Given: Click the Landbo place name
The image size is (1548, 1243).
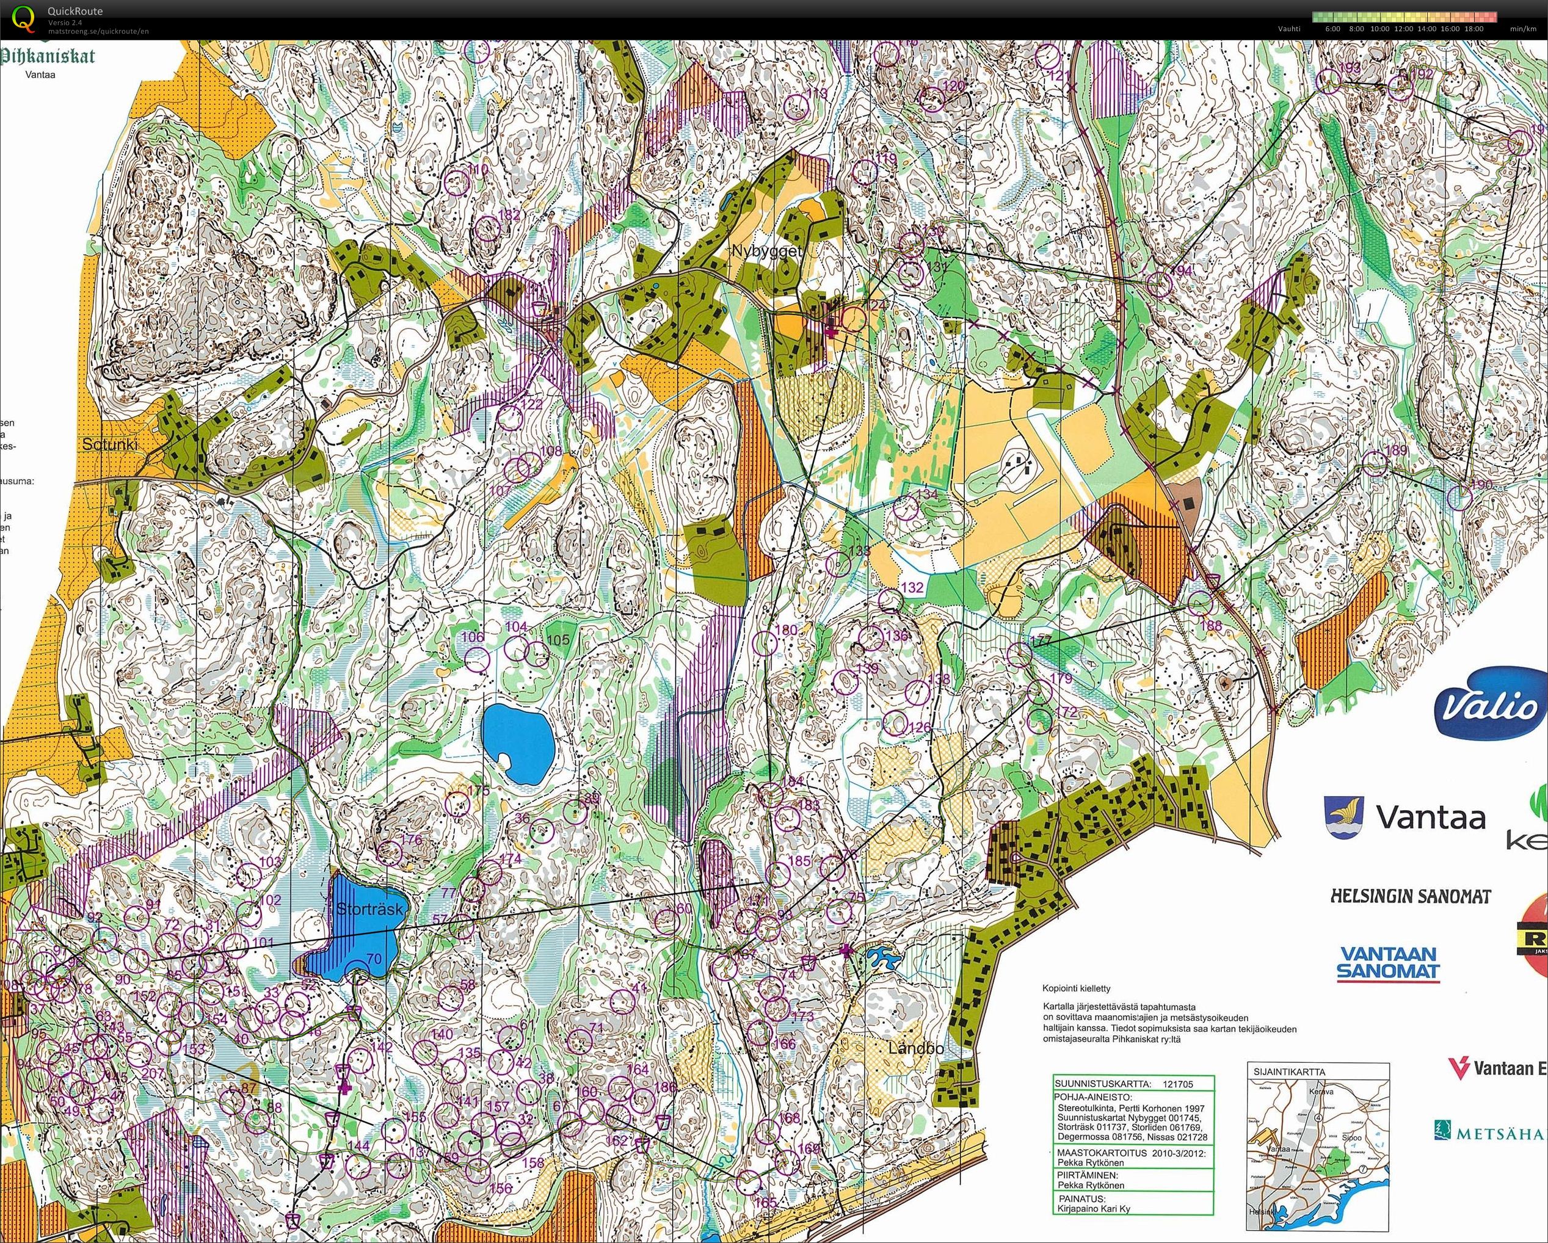Looking at the screenshot, I should click(915, 1048).
